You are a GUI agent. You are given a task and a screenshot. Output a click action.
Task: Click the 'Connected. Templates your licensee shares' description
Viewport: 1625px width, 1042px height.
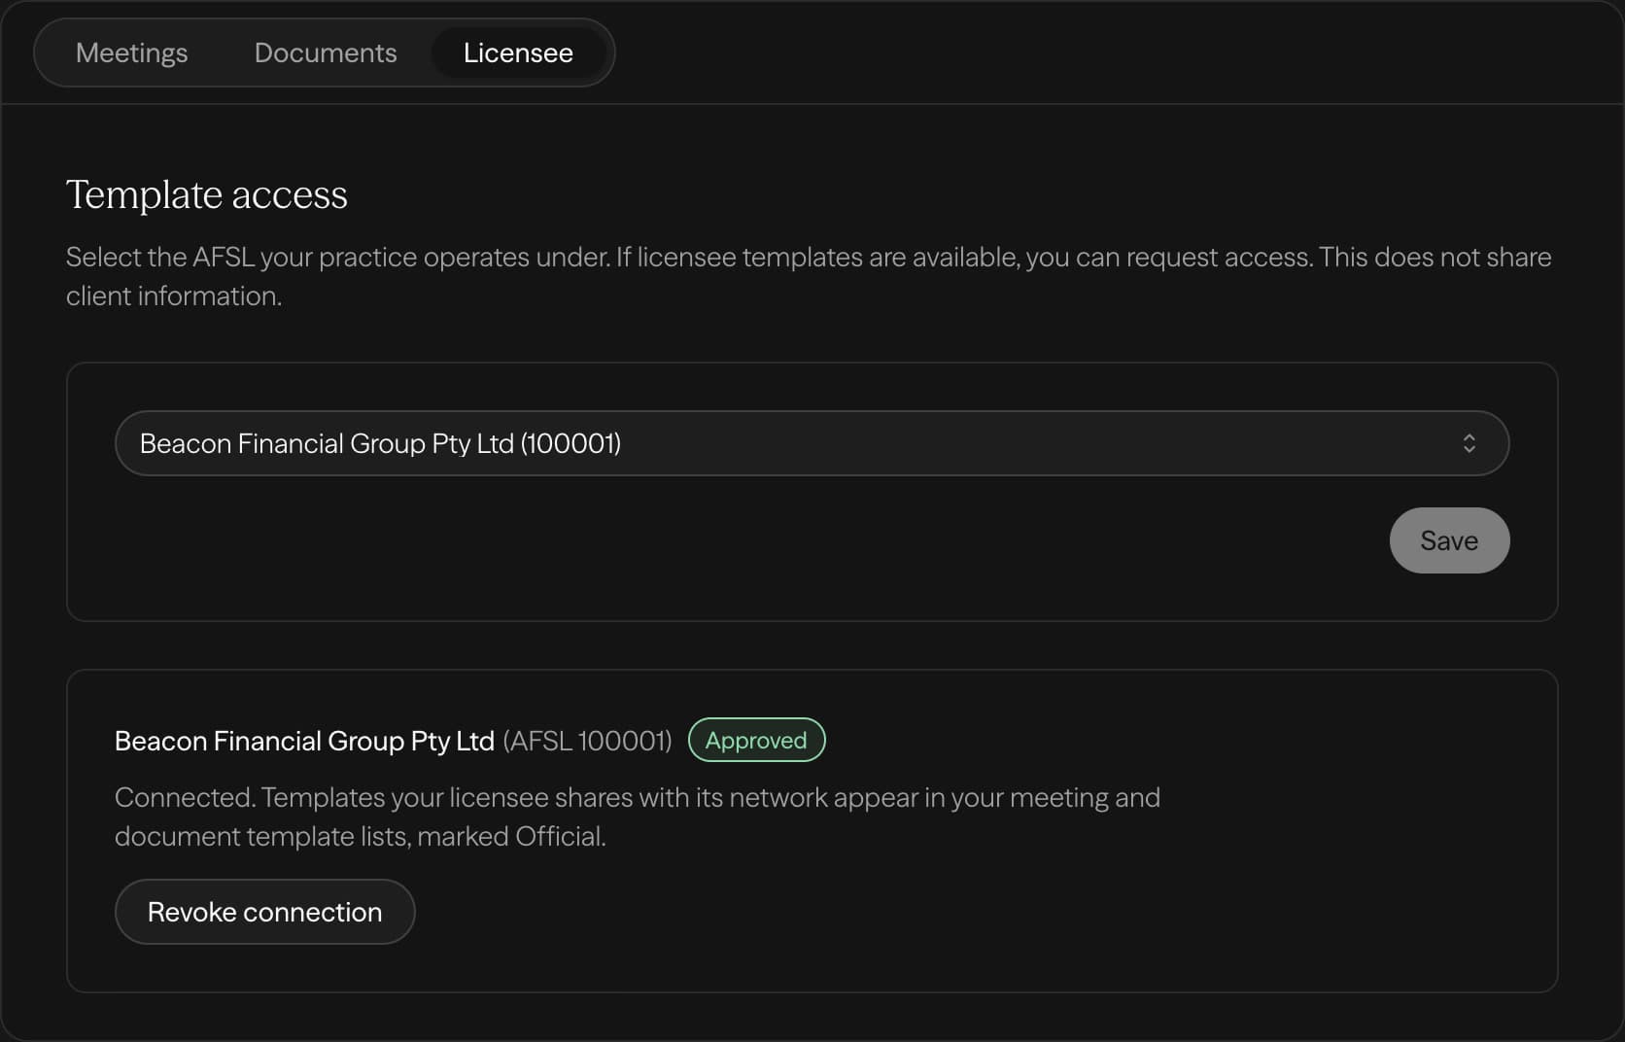(638, 816)
